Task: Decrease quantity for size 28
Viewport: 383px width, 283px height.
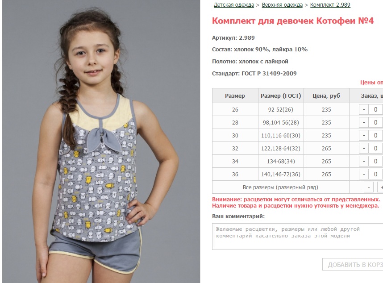Action: (364, 122)
